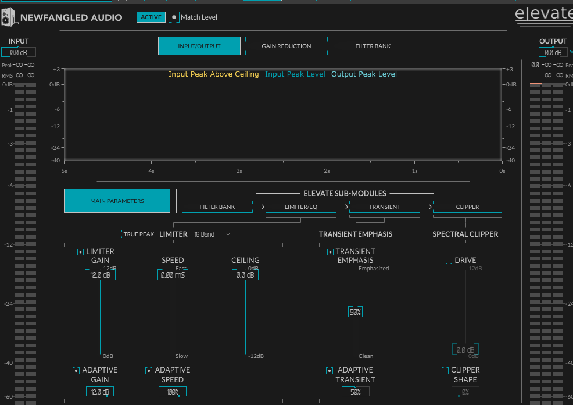This screenshot has width=573, height=405.
Task: Open the TRANSIENT sub-module
Action: point(385,207)
